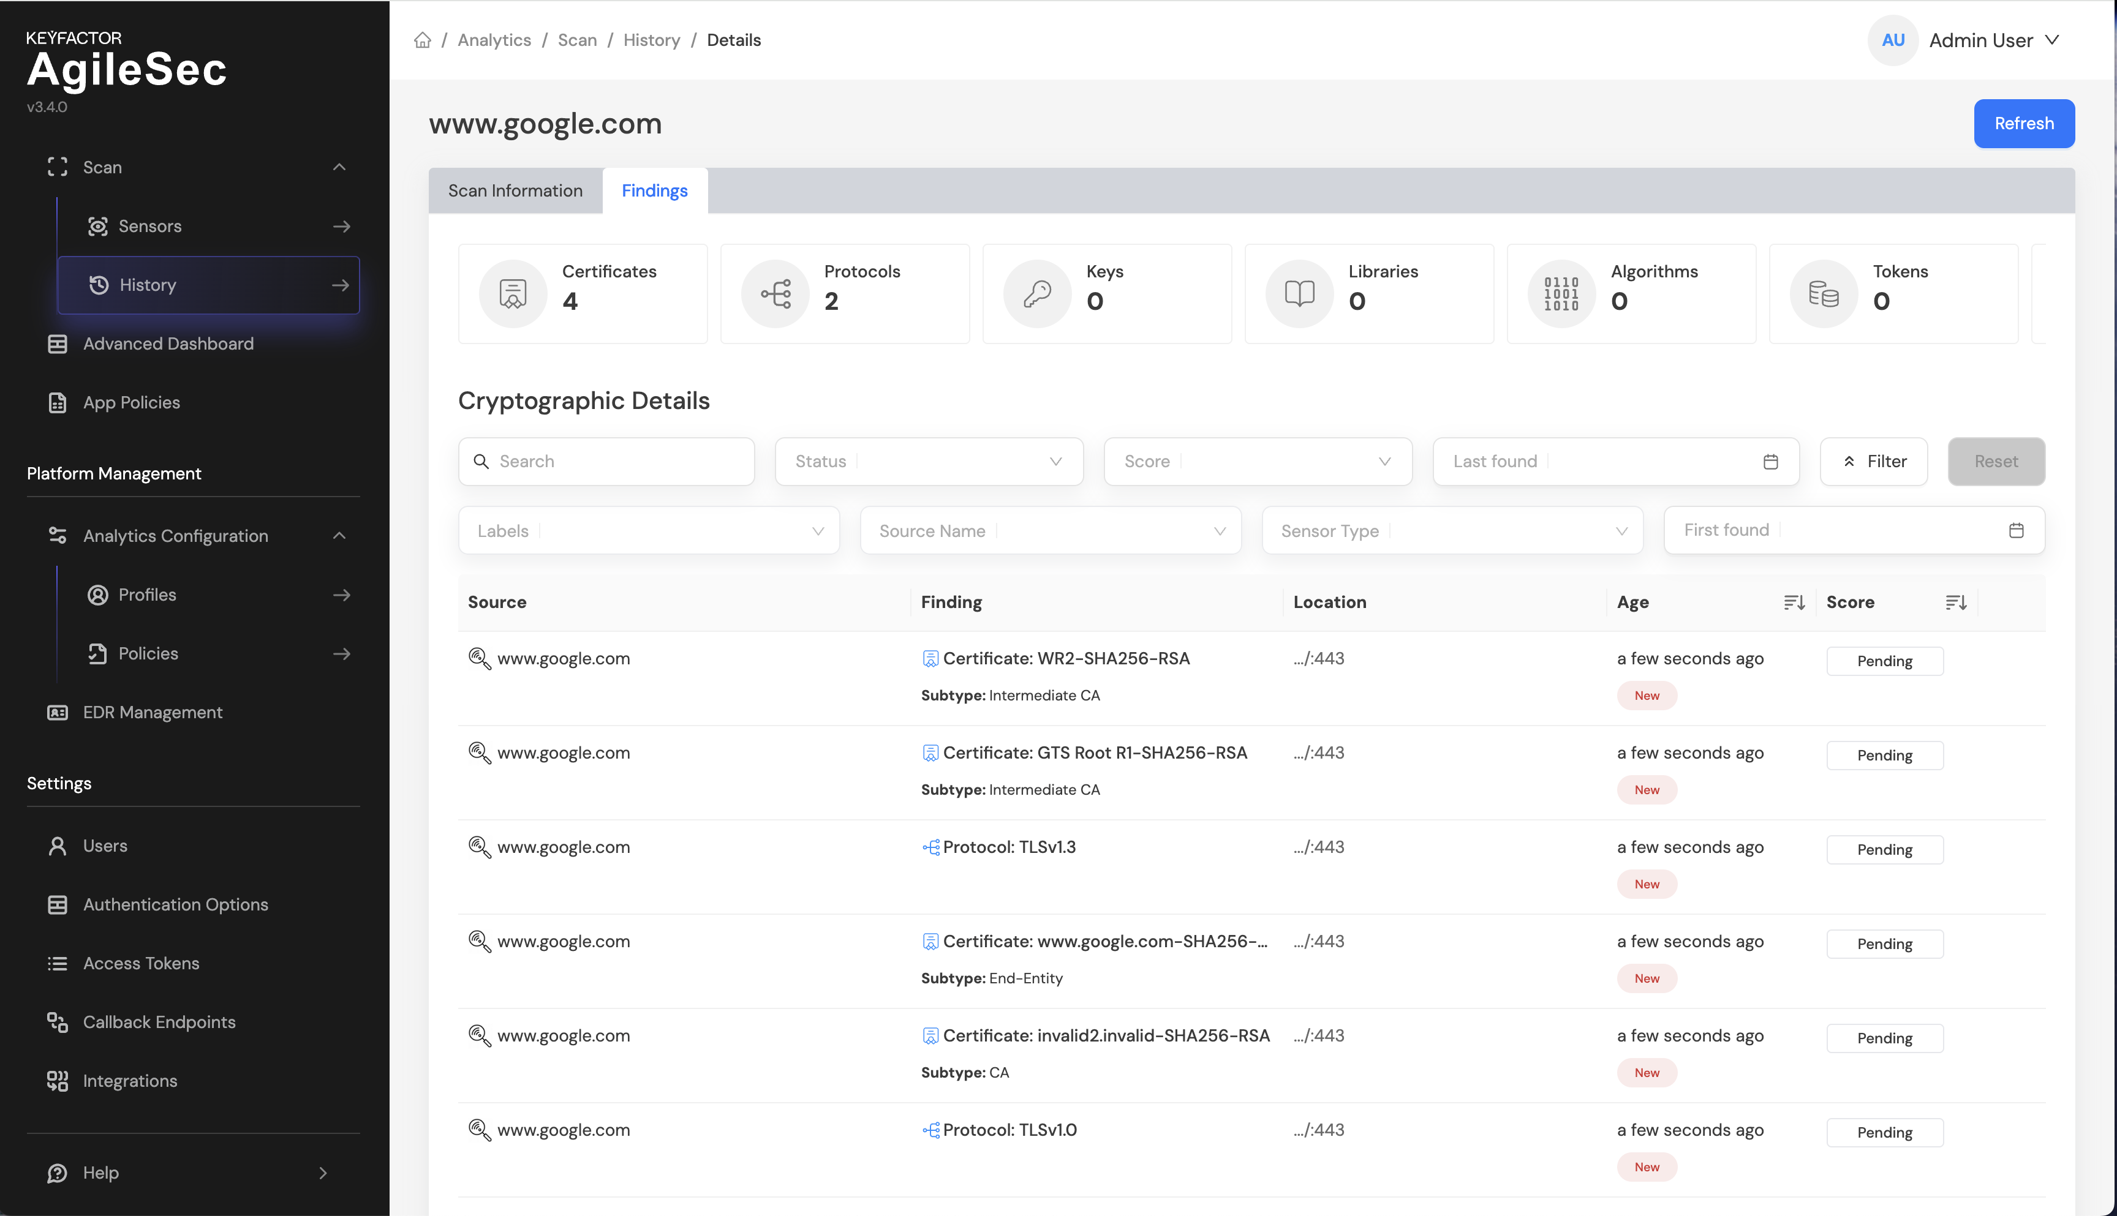This screenshot has height=1216, width=2117.
Task: Collapse the Analytics Configuration section
Action: pyautogui.click(x=339, y=535)
